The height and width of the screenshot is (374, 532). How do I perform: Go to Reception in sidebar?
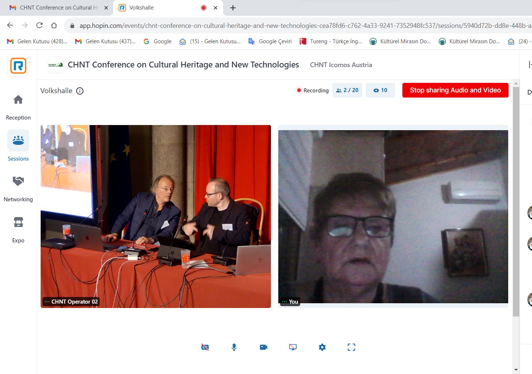pyautogui.click(x=18, y=107)
